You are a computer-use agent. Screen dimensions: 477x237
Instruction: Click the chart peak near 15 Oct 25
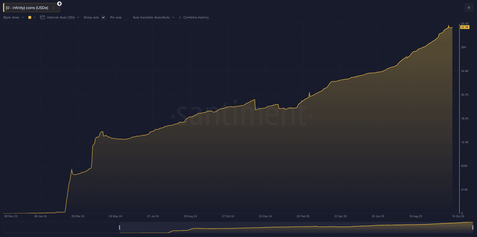tap(448, 26)
